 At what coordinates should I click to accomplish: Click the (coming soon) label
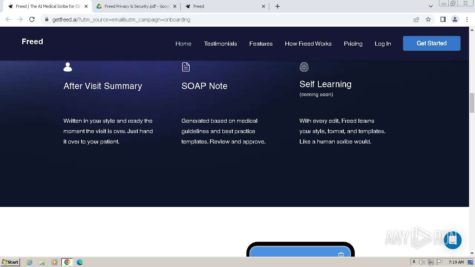click(316, 95)
